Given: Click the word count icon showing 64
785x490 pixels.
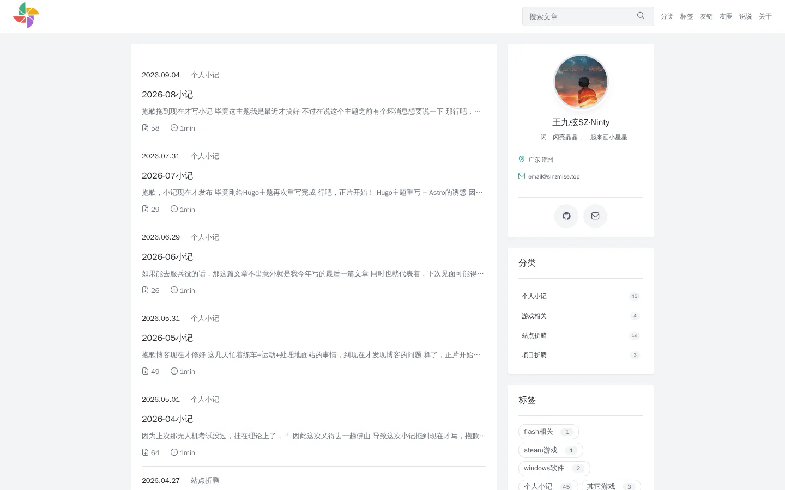Looking at the screenshot, I should pyautogui.click(x=145, y=452).
